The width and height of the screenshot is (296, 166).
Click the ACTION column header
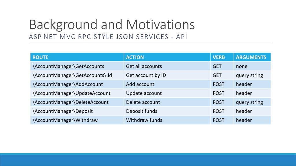click(x=167, y=57)
